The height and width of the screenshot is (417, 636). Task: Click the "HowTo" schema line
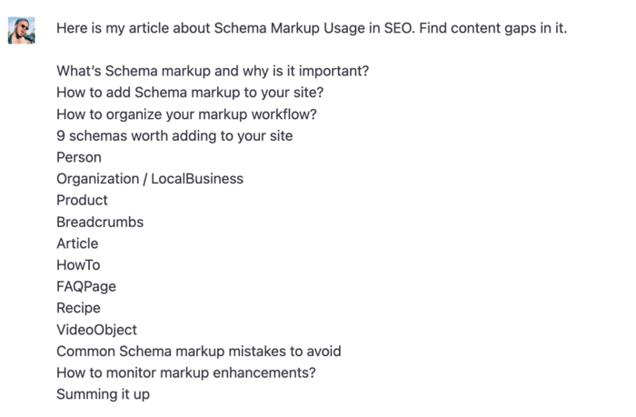(x=78, y=265)
